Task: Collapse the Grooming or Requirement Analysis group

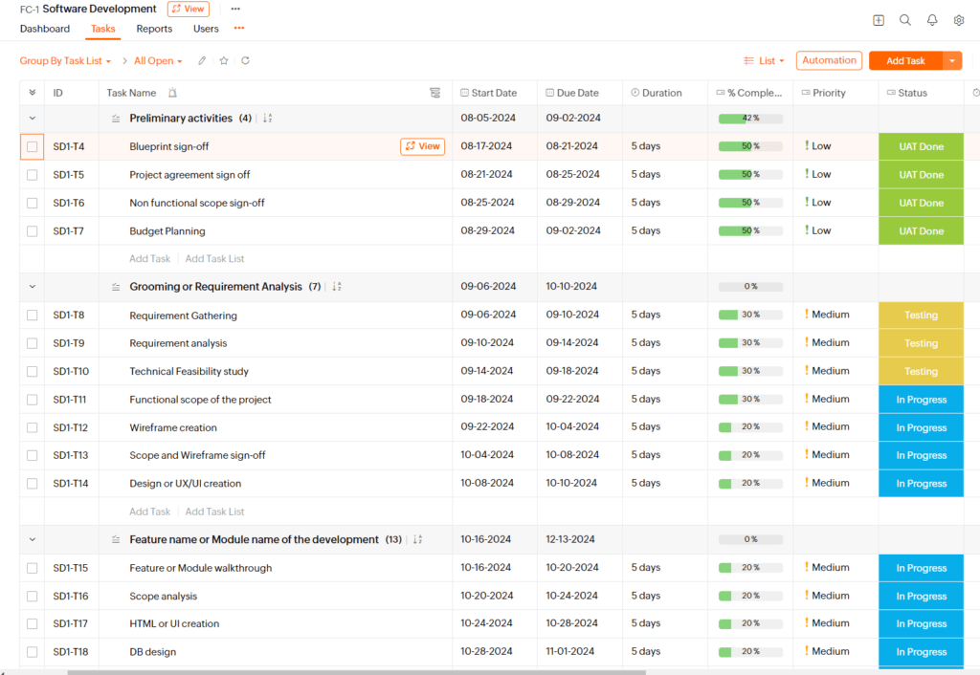Action: click(x=33, y=287)
